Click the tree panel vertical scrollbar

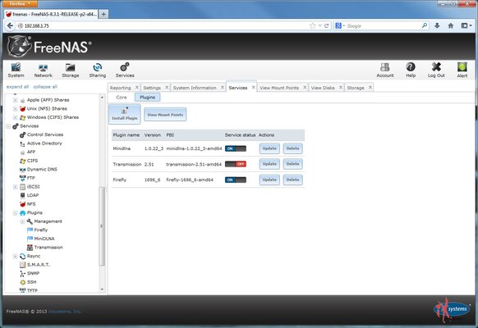pyautogui.click(x=102, y=225)
